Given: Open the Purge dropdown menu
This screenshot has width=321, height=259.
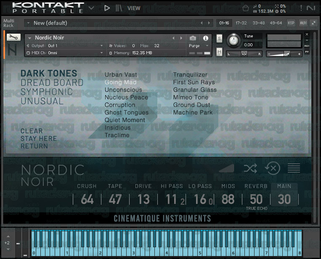Looking at the screenshot, I should pos(199,46).
